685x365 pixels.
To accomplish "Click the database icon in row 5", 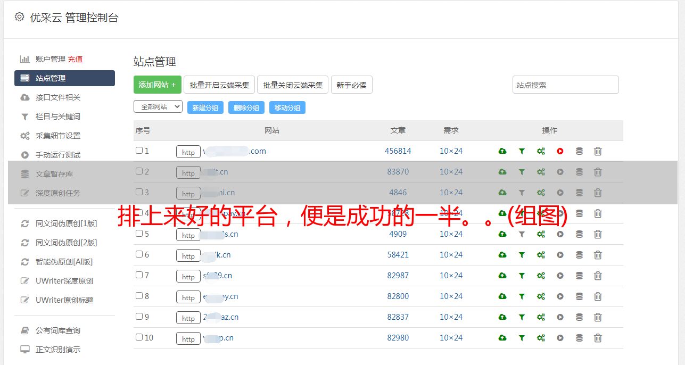I will pos(579,234).
